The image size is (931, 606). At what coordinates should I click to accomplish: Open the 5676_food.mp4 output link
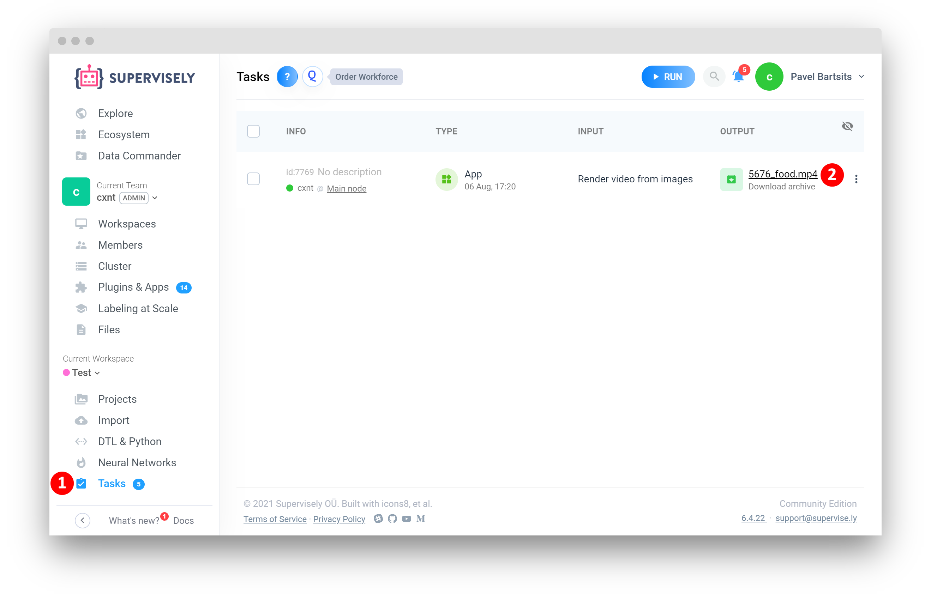(782, 174)
